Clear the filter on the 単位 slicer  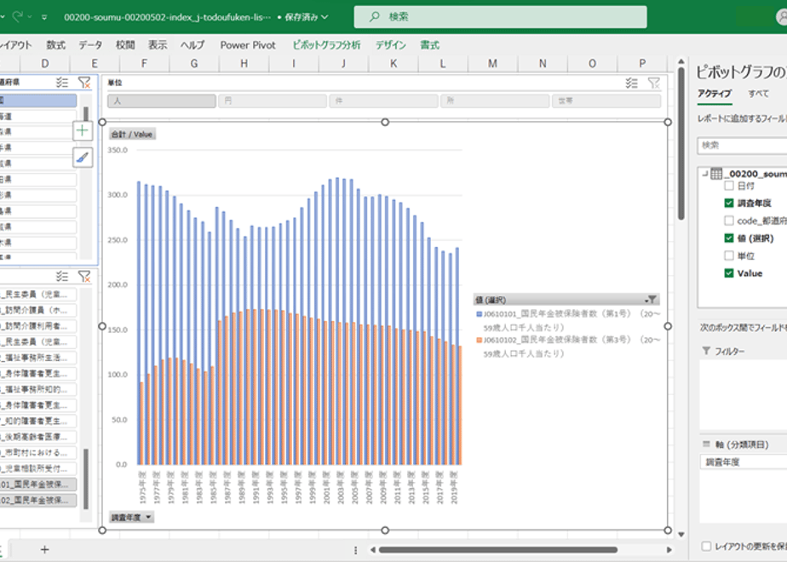653,83
